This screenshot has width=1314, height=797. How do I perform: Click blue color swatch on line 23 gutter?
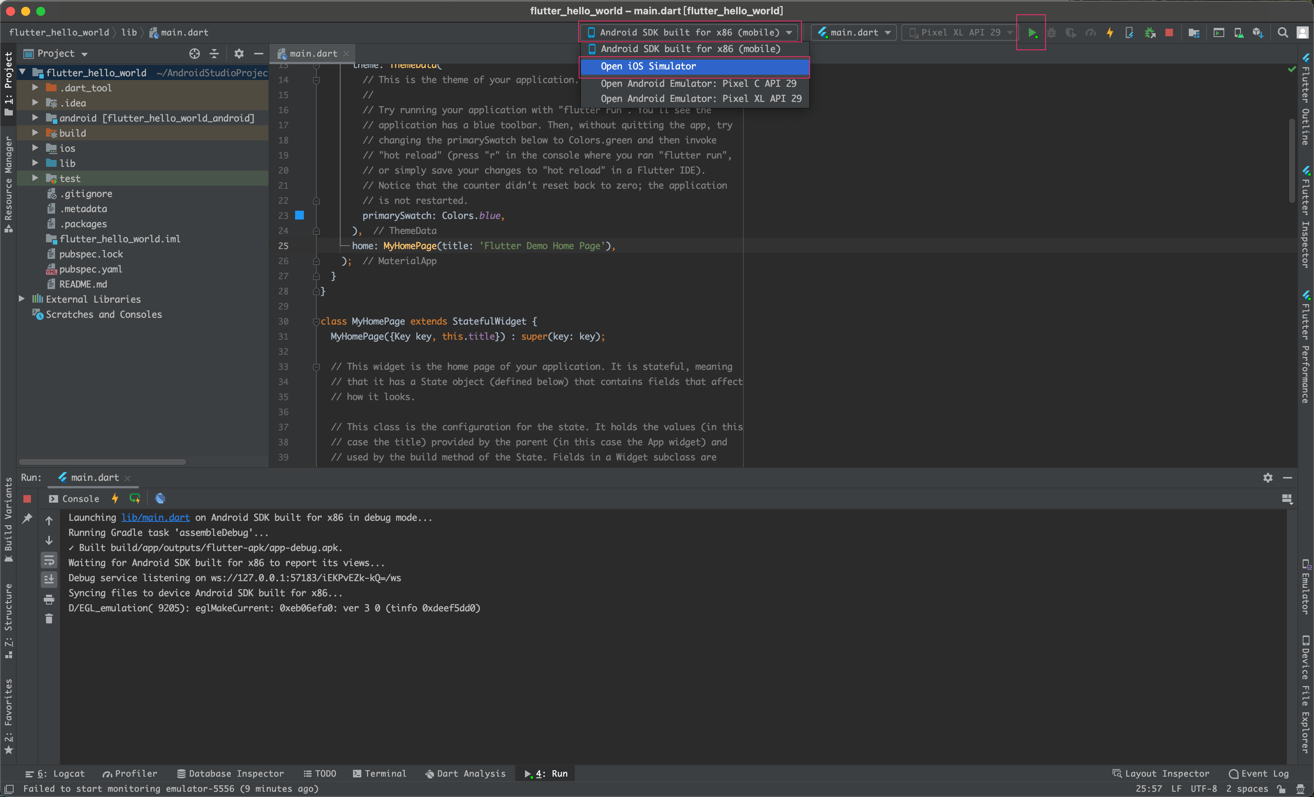click(300, 215)
